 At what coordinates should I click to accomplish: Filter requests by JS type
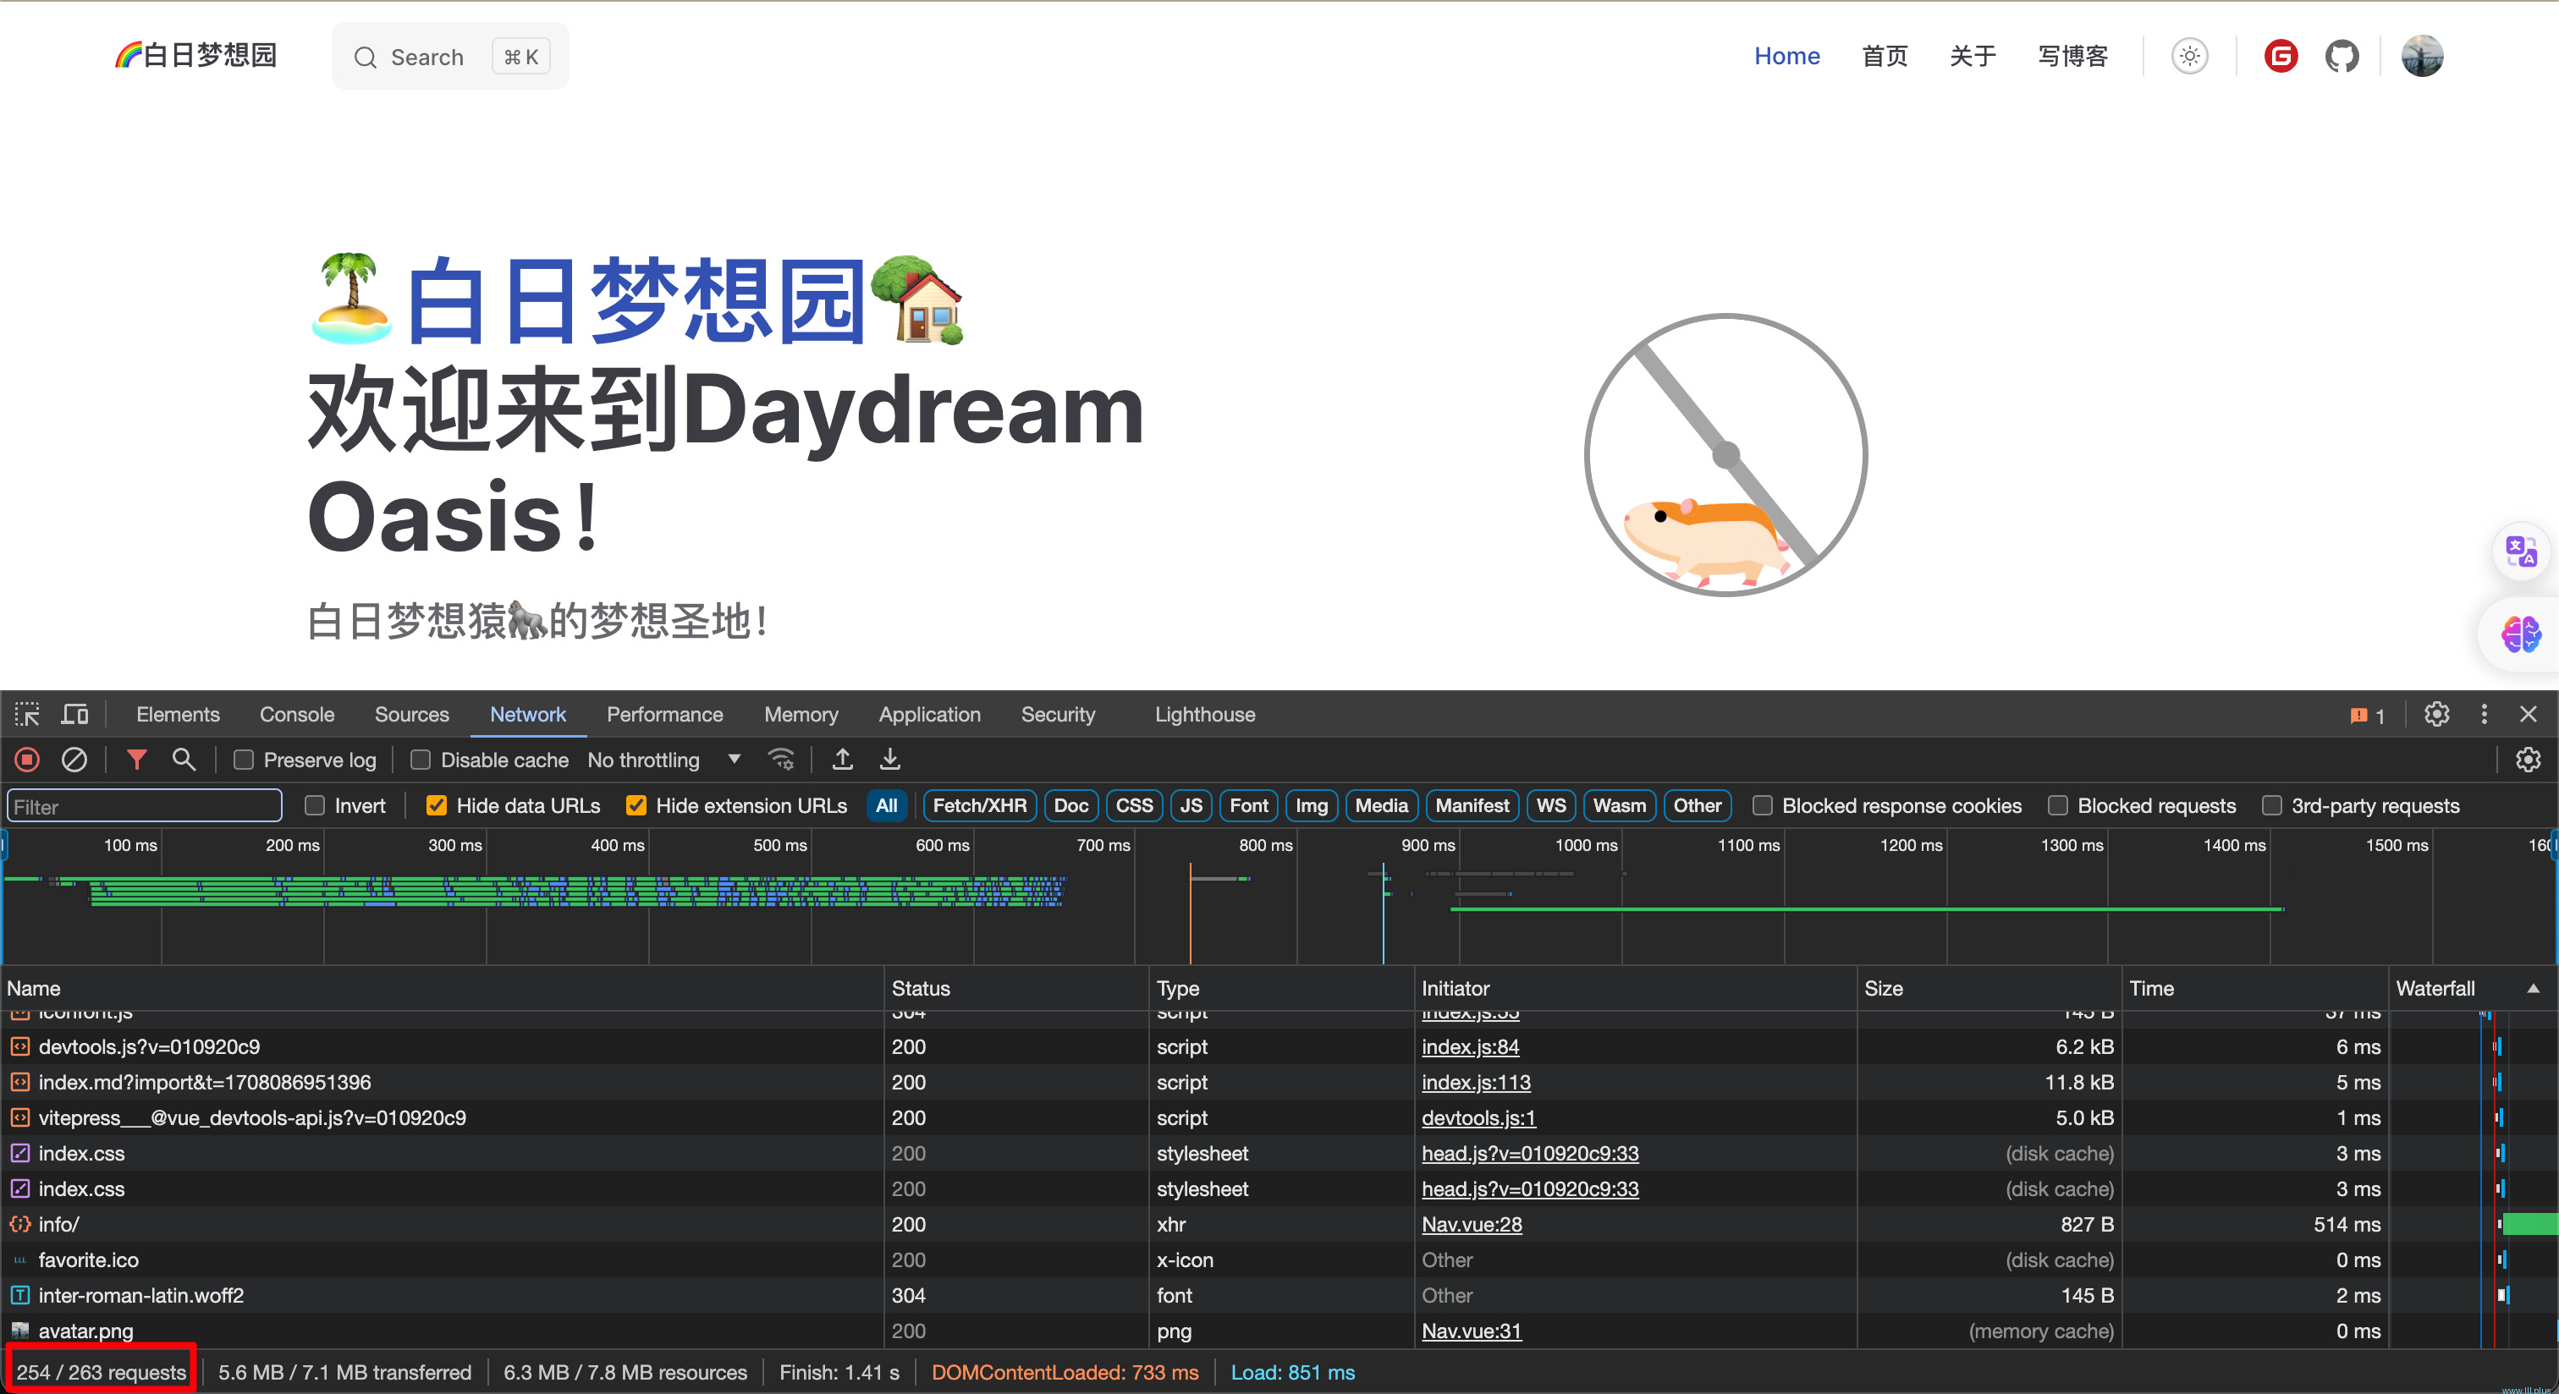(1190, 806)
